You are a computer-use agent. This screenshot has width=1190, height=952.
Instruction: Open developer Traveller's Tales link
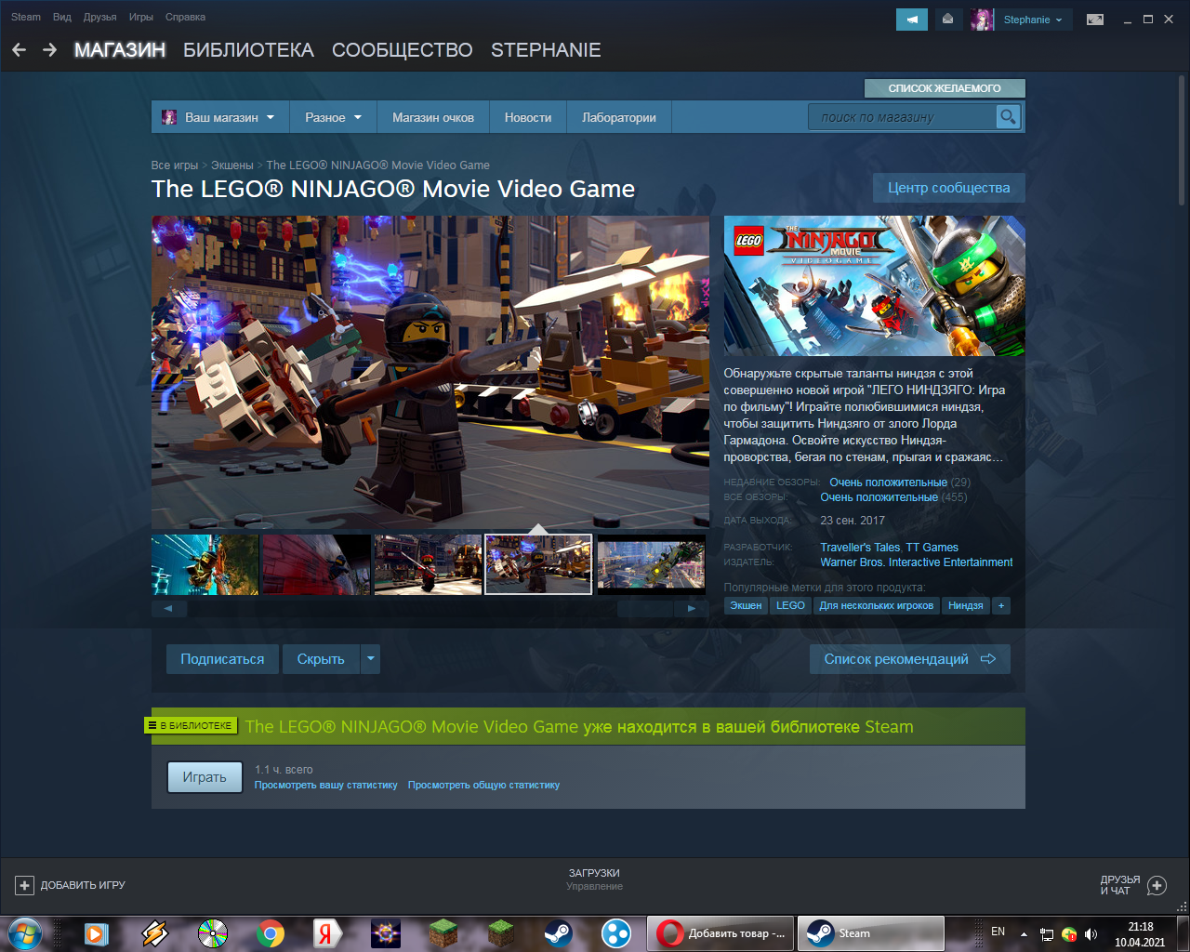[x=860, y=548]
